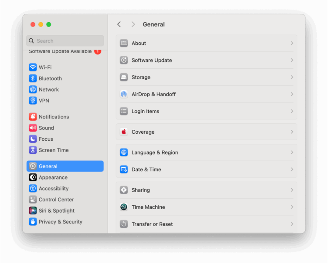The width and height of the screenshot is (330, 264).
Task: Open Control Center settings in sidebar
Action: 56,200
